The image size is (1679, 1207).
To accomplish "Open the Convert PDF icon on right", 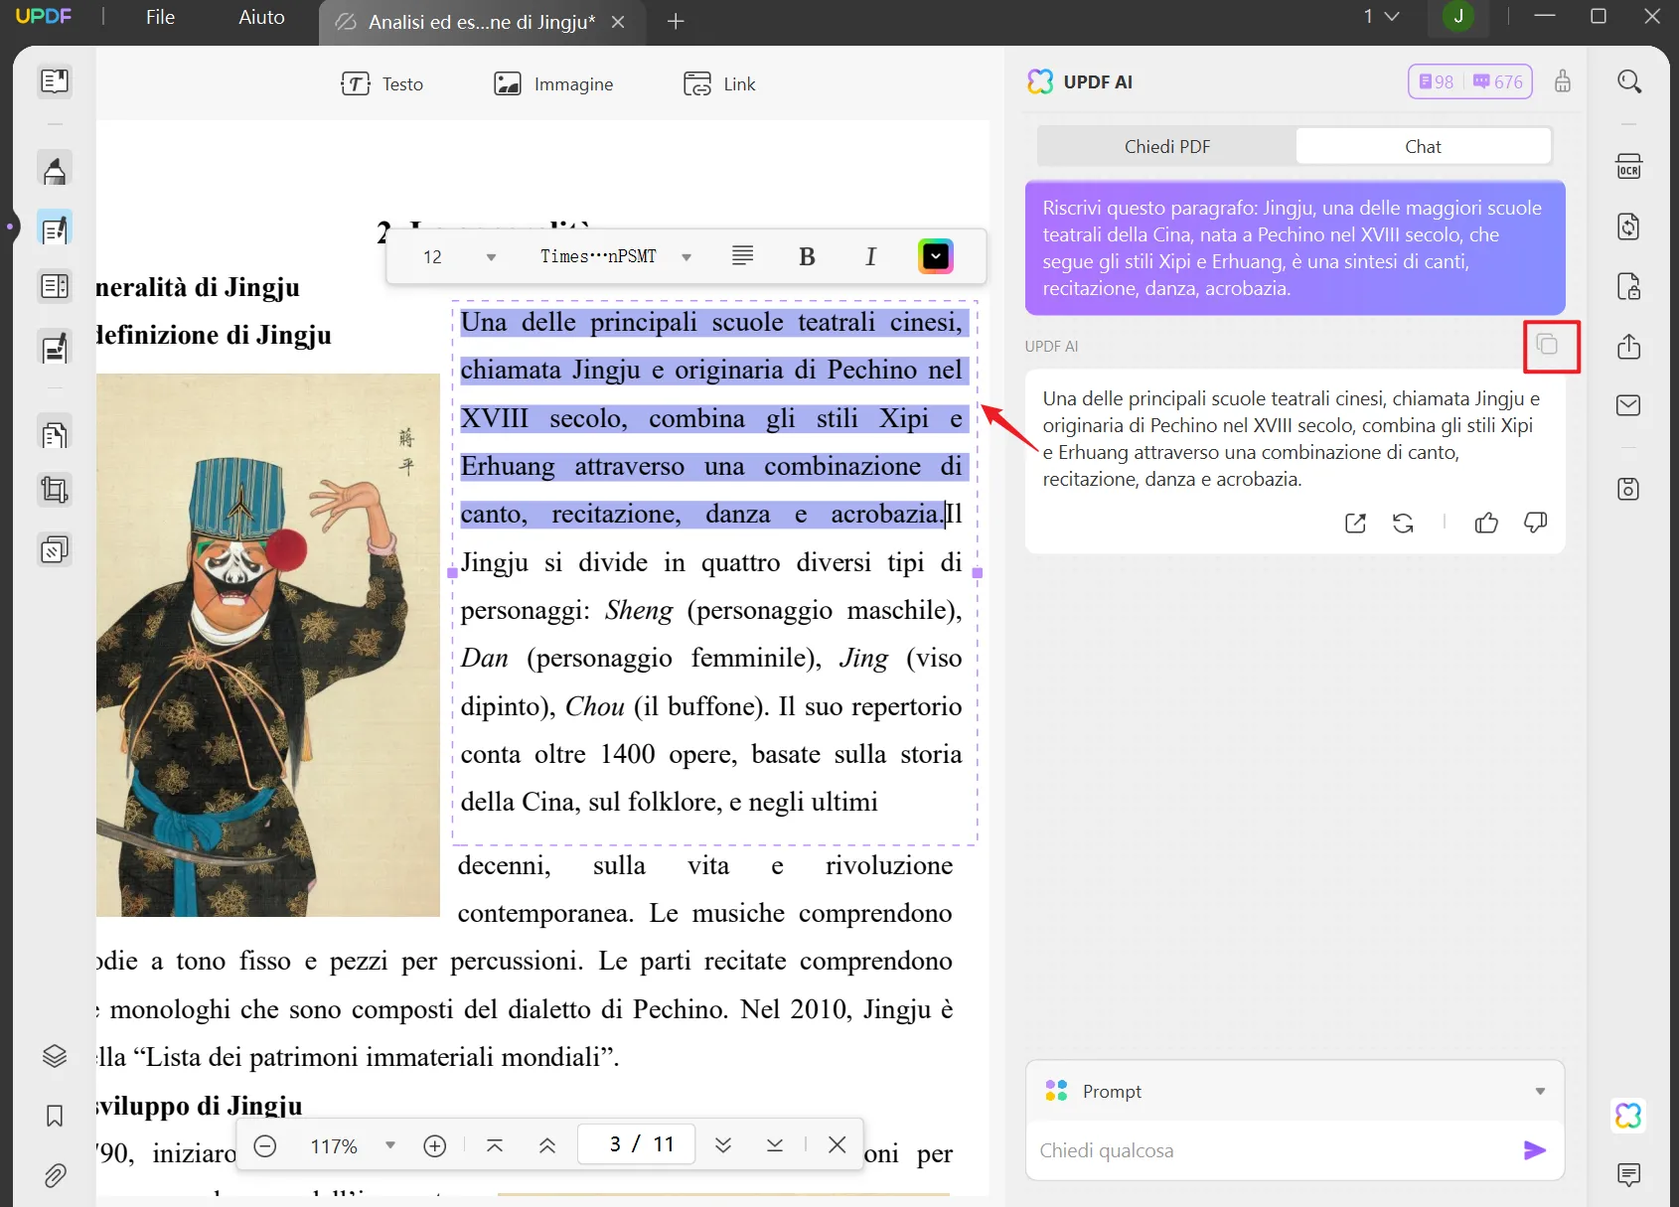I will tap(1629, 226).
